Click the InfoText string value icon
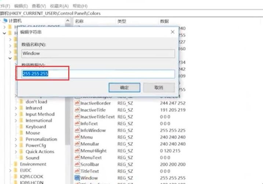Viewport: 263px width, 184px height. pyautogui.click(x=77, y=123)
